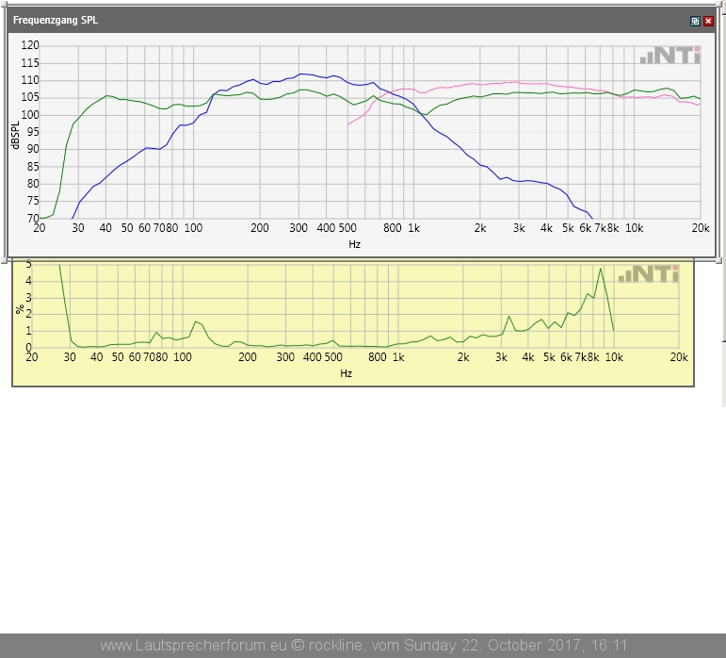Click the 1k label on the SPL frequency axis
726x658 pixels.
(413, 228)
